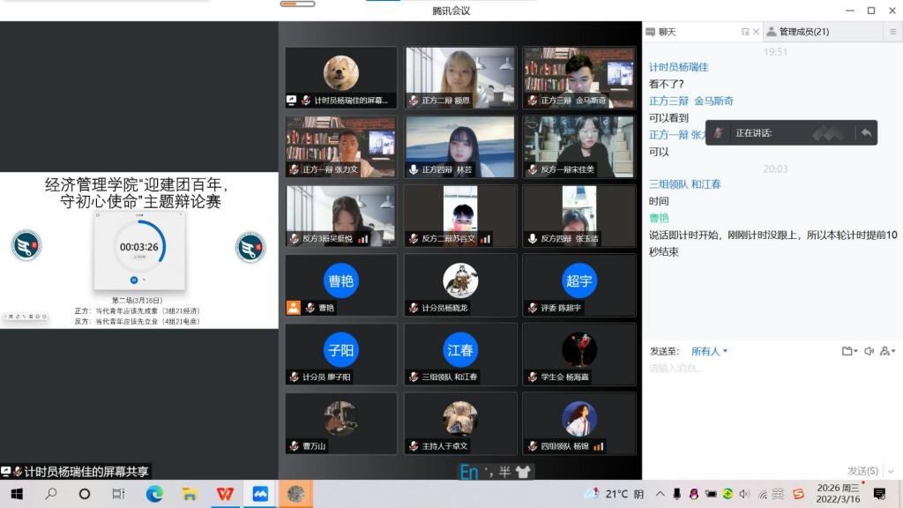Toggle microphone icon on 反方四辩 张玉洁 tile

pos(534,239)
